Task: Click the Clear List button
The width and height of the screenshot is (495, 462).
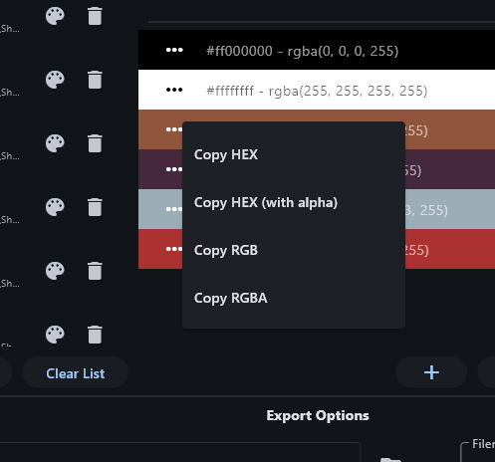Action: (x=76, y=373)
